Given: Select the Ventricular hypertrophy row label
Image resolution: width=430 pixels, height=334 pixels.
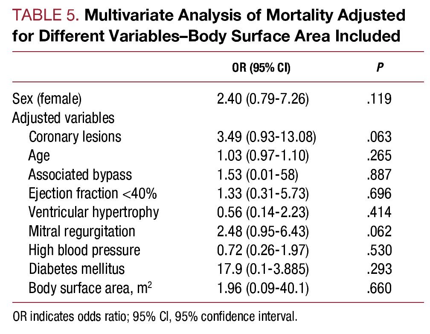Looking at the screenshot, I should click(94, 212).
